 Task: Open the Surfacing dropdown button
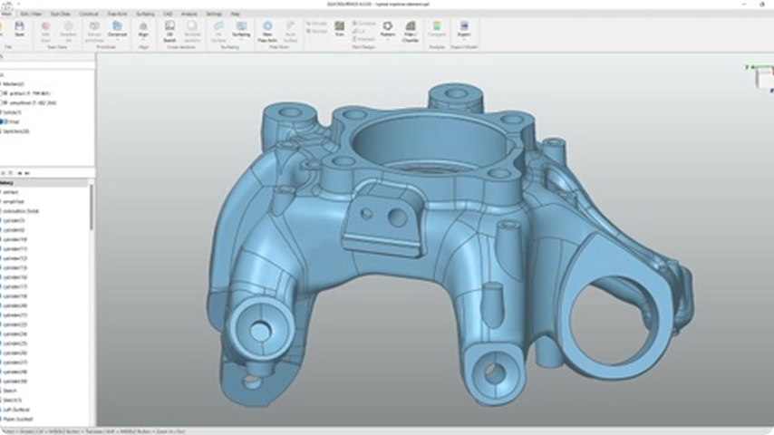pyautogui.click(x=241, y=33)
